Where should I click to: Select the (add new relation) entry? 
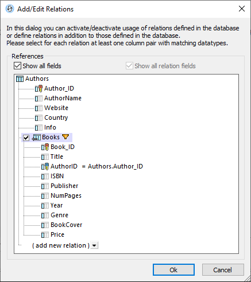pyautogui.click(x=61, y=245)
